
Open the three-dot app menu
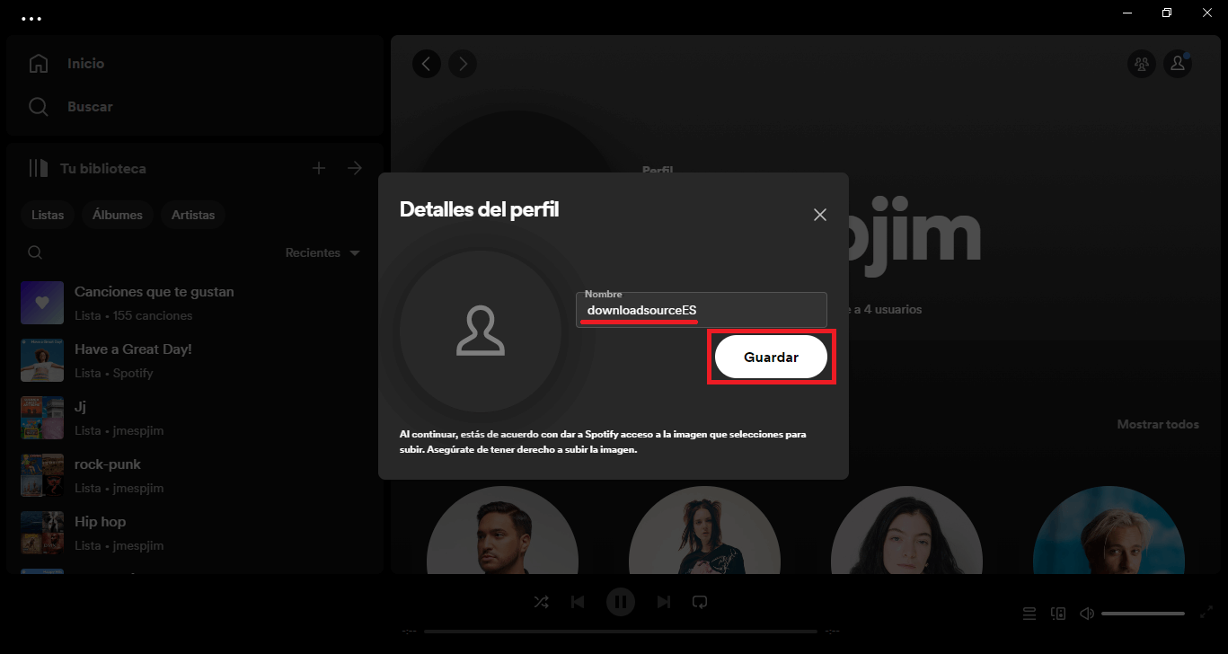pos(31,18)
